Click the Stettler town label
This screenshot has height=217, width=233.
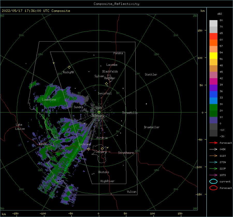click(x=151, y=75)
